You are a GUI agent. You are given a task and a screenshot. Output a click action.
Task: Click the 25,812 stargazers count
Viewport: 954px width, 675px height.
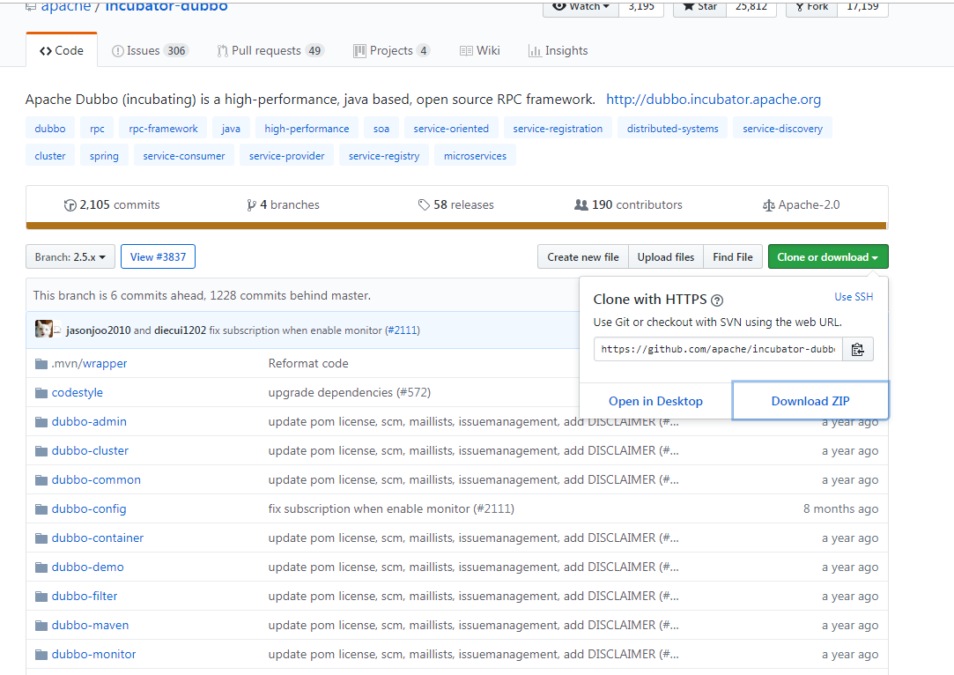(x=751, y=7)
